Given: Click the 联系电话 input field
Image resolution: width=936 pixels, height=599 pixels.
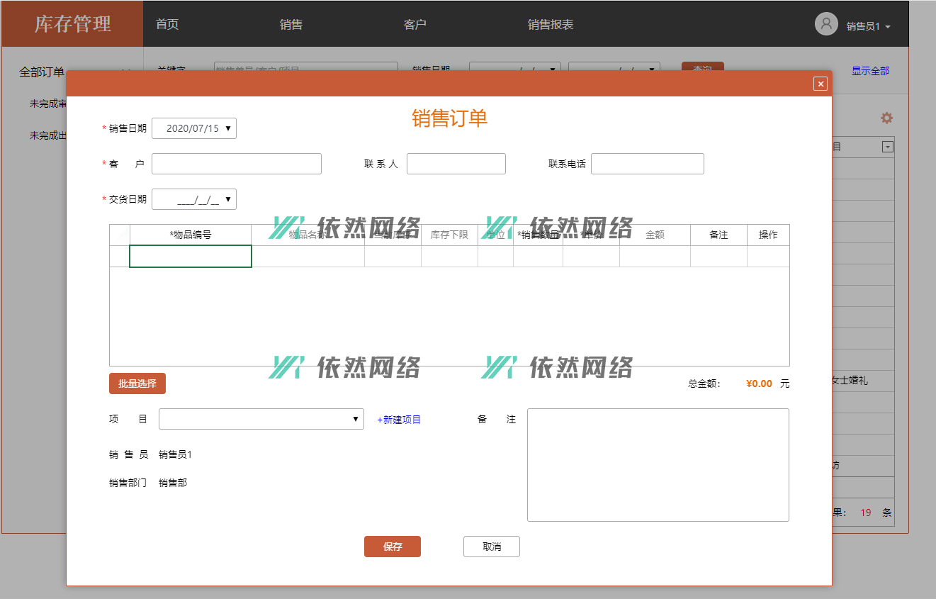Looking at the screenshot, I should tap(648, 164).
